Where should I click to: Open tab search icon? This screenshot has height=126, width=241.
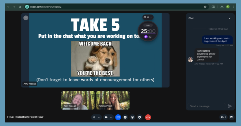(x=213, y=7)
